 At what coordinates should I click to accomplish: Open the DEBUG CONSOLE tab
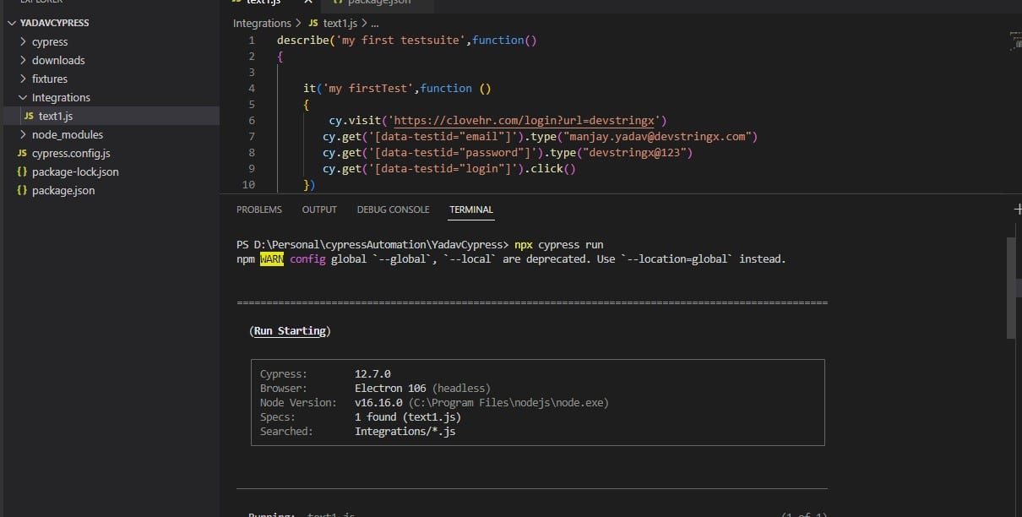[393, 210]
